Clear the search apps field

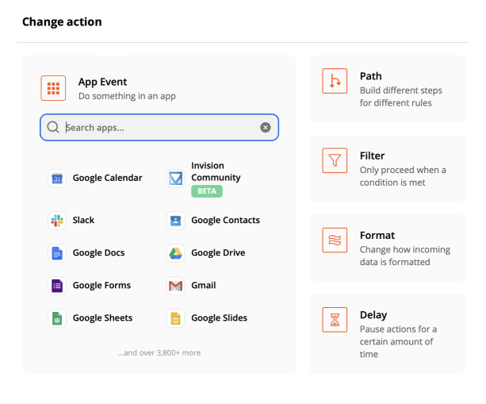[266, 127]
